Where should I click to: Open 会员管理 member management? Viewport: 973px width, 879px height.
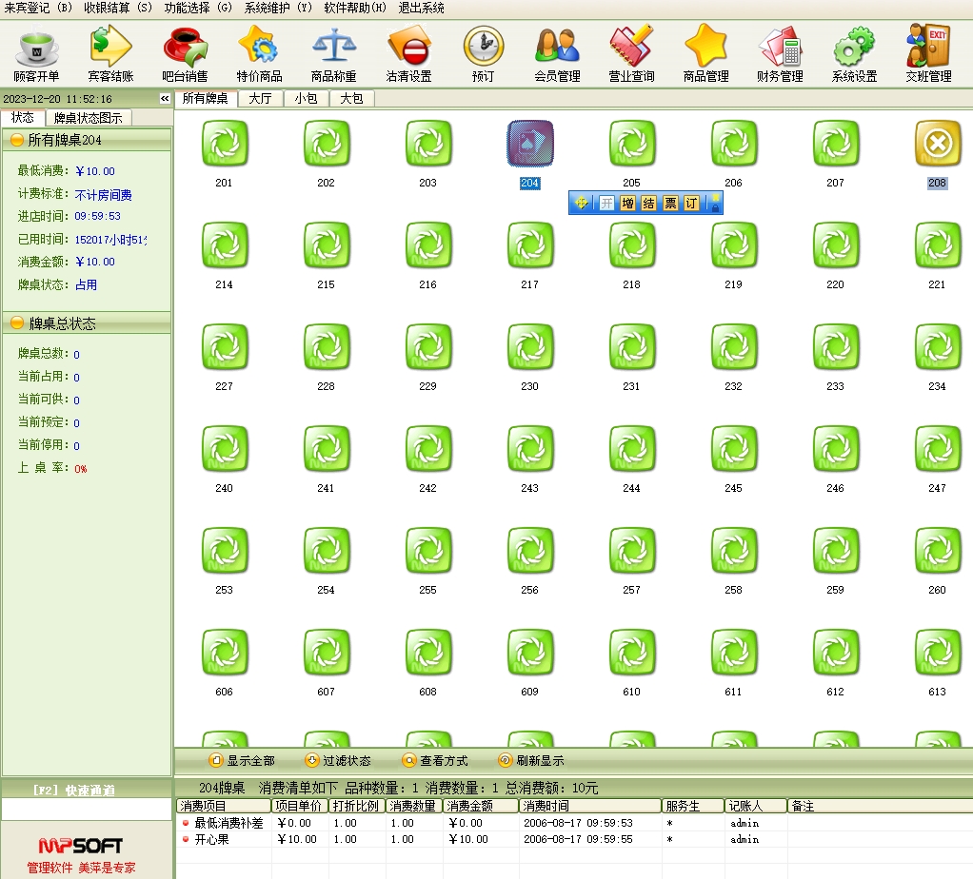(x=557, y=53)
